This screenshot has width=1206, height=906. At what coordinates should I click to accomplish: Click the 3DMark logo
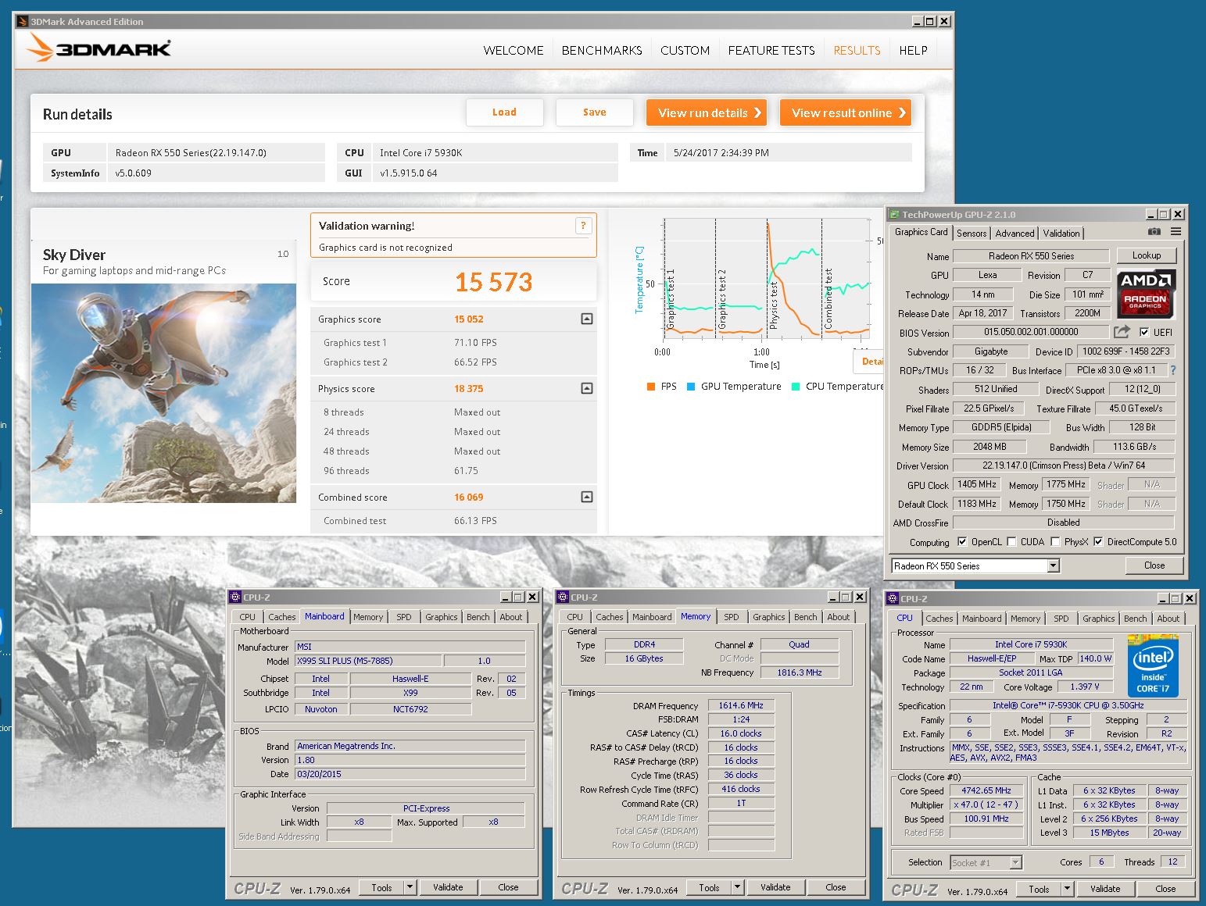(x=98, y=48)
